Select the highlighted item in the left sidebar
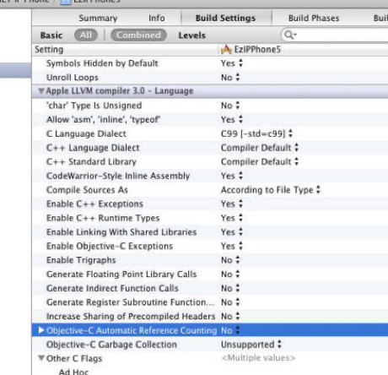388x375 pixels. [15, 70]
